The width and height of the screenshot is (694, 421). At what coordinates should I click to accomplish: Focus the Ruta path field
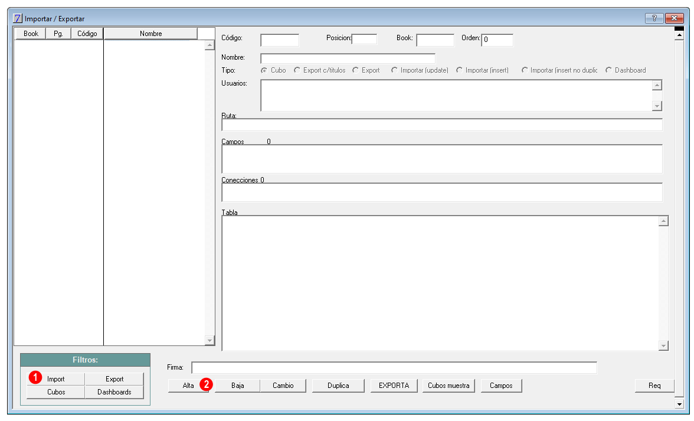[441, 125]
